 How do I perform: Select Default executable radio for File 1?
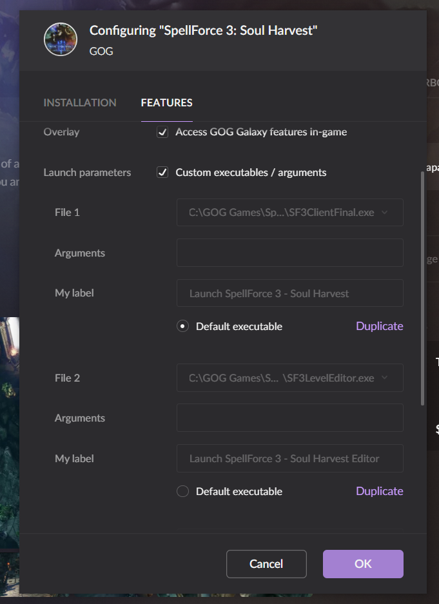pos(182,326)
